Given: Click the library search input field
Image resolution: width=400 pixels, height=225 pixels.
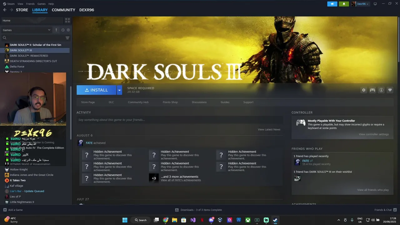Looking at the screenshot, I should pyautogui.click(x=36, y=38).
